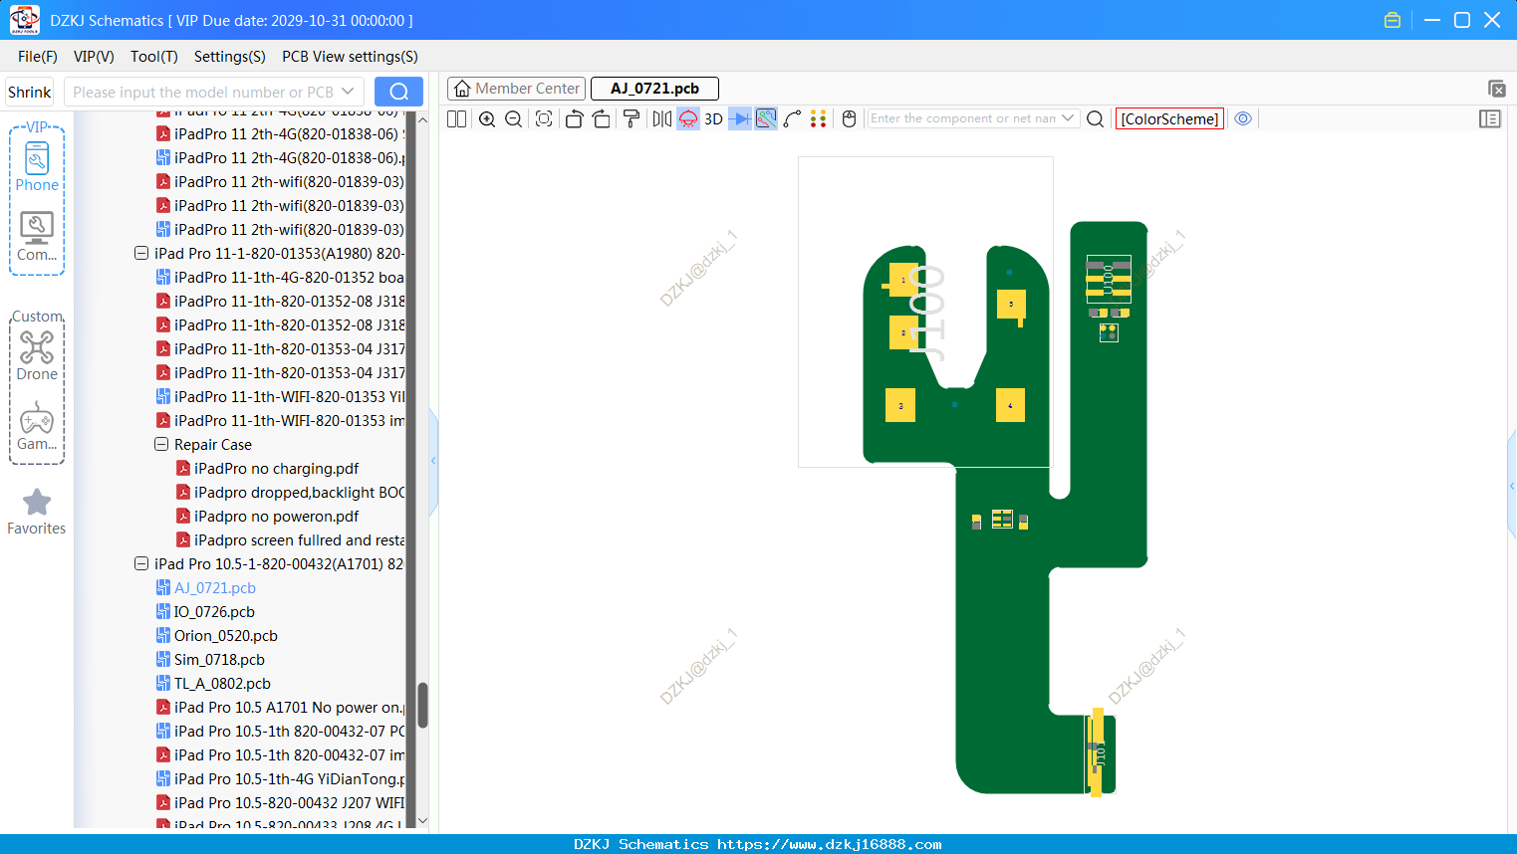
Task: Select the curved route measuring tool
Action: click(793, 118)
